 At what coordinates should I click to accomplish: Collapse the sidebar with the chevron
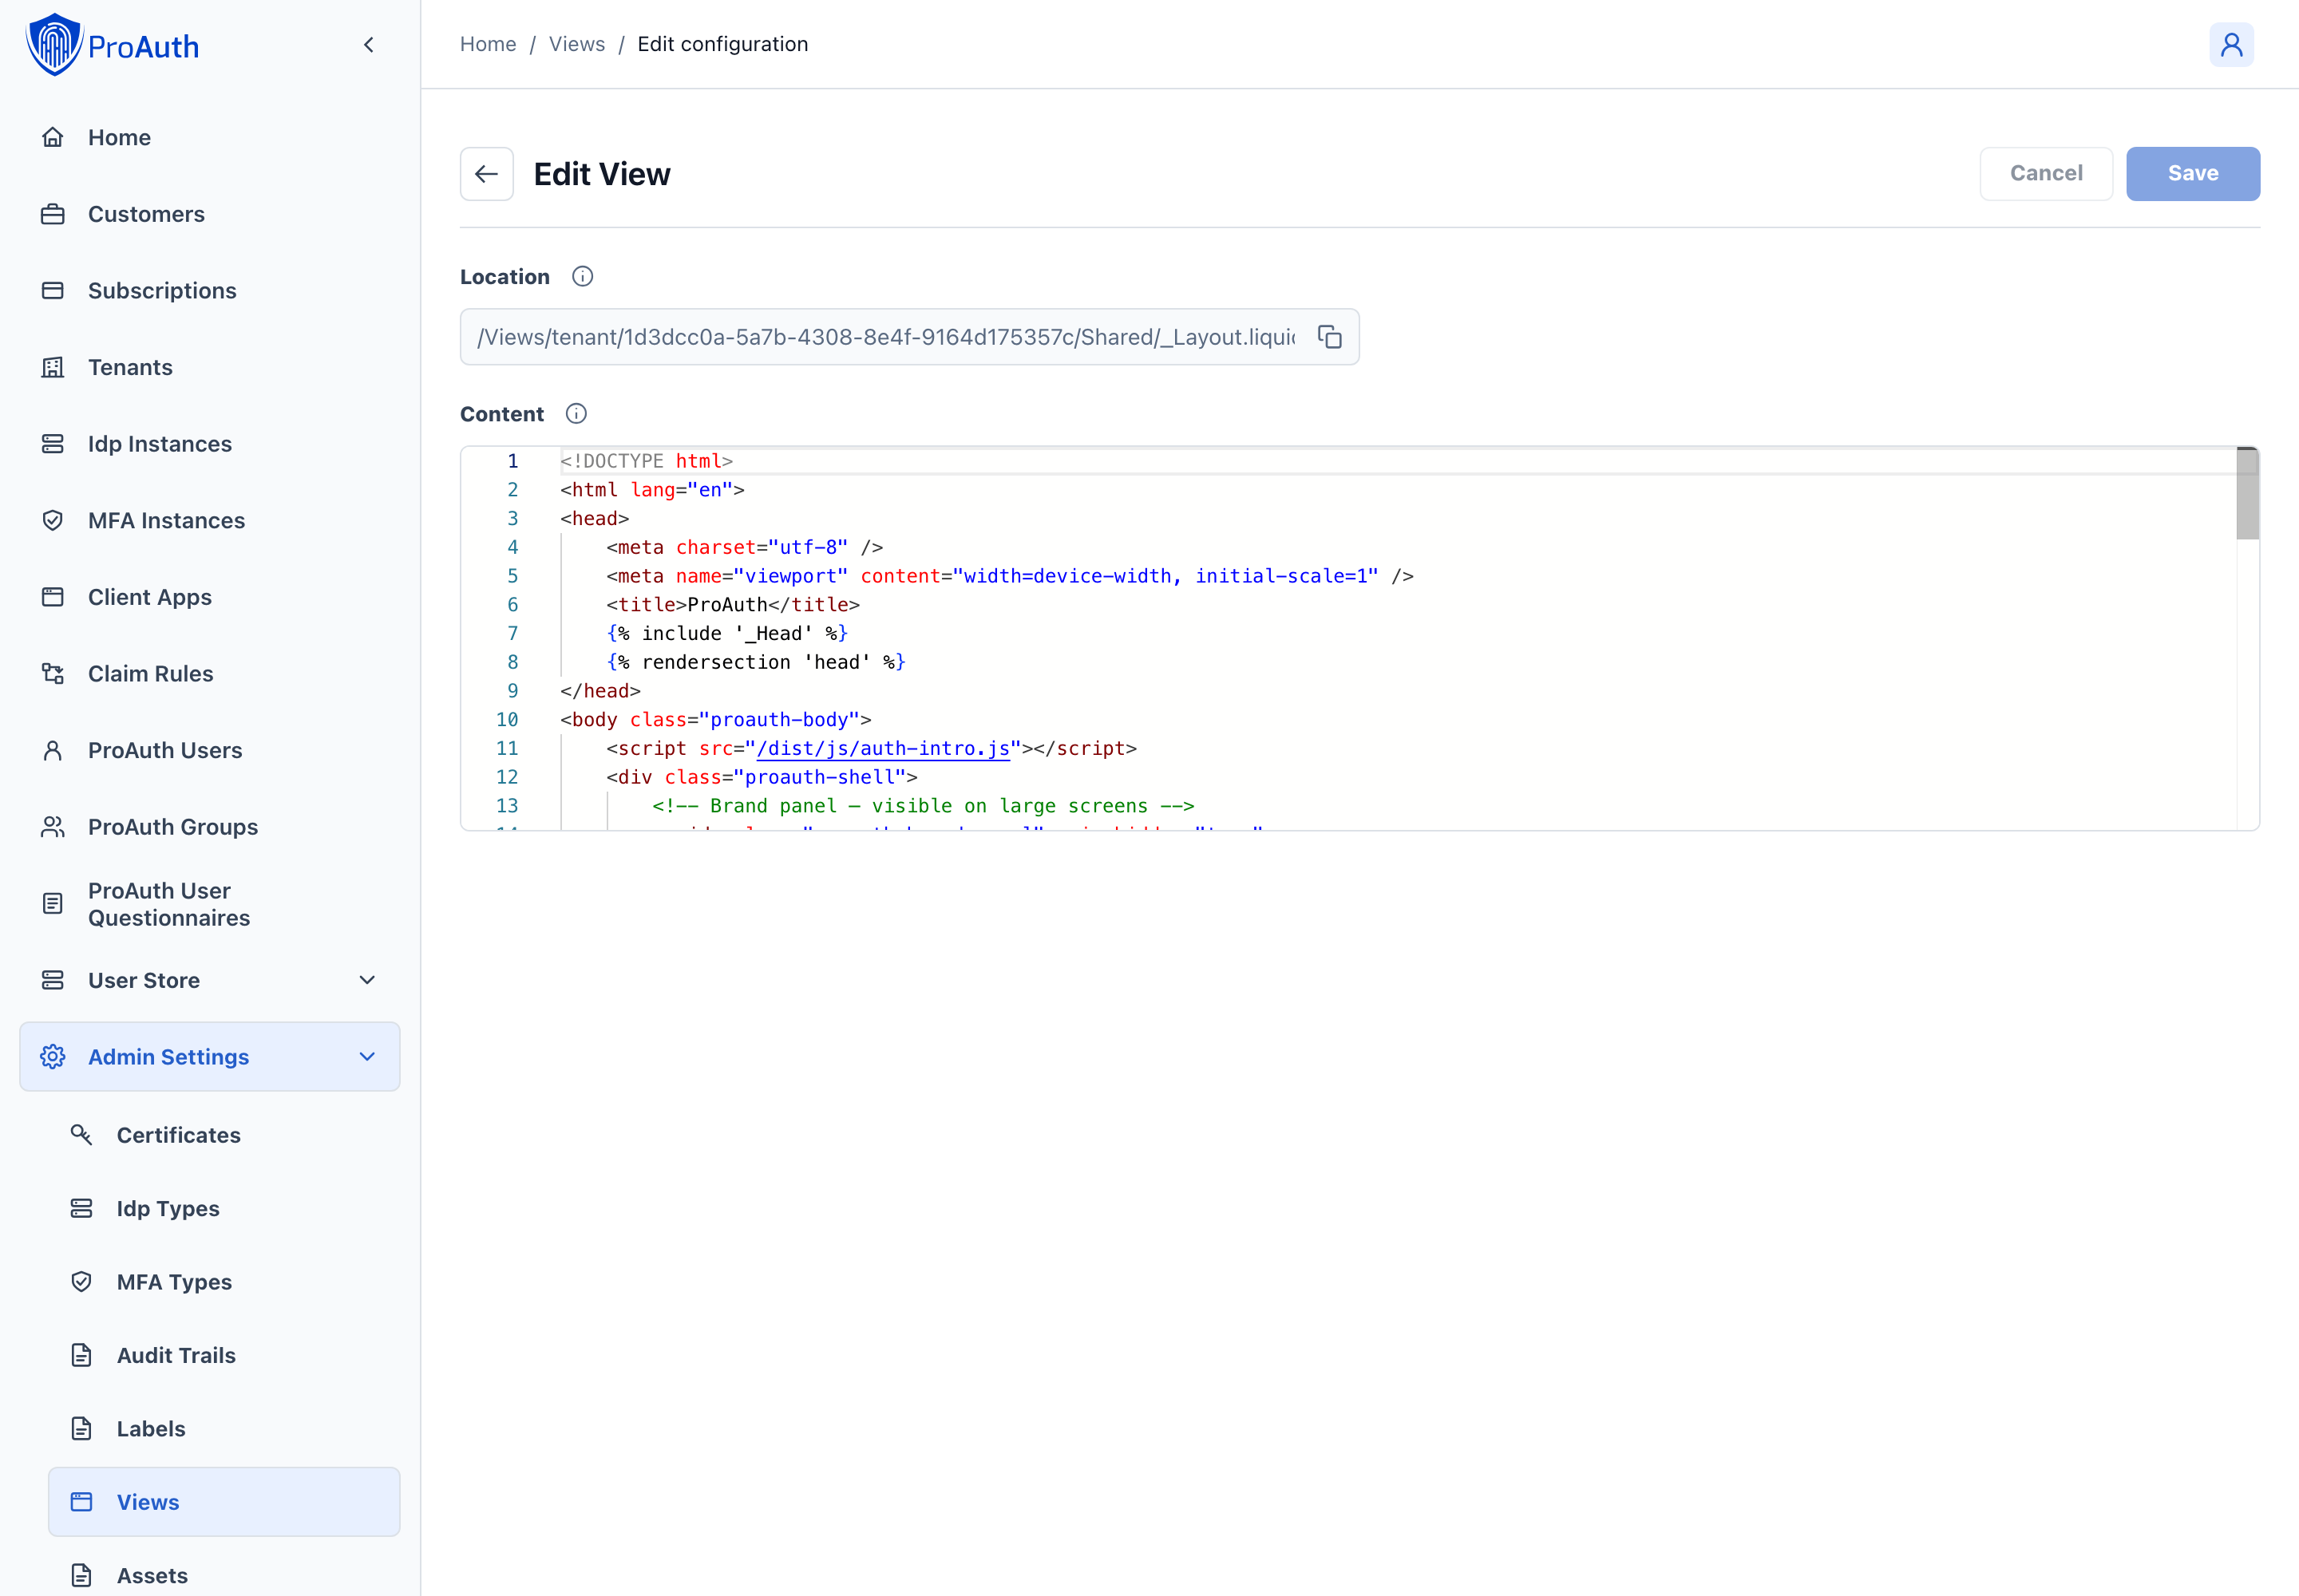click(369, 44)
